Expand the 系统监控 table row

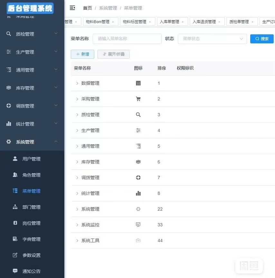[x=77, y=225]
